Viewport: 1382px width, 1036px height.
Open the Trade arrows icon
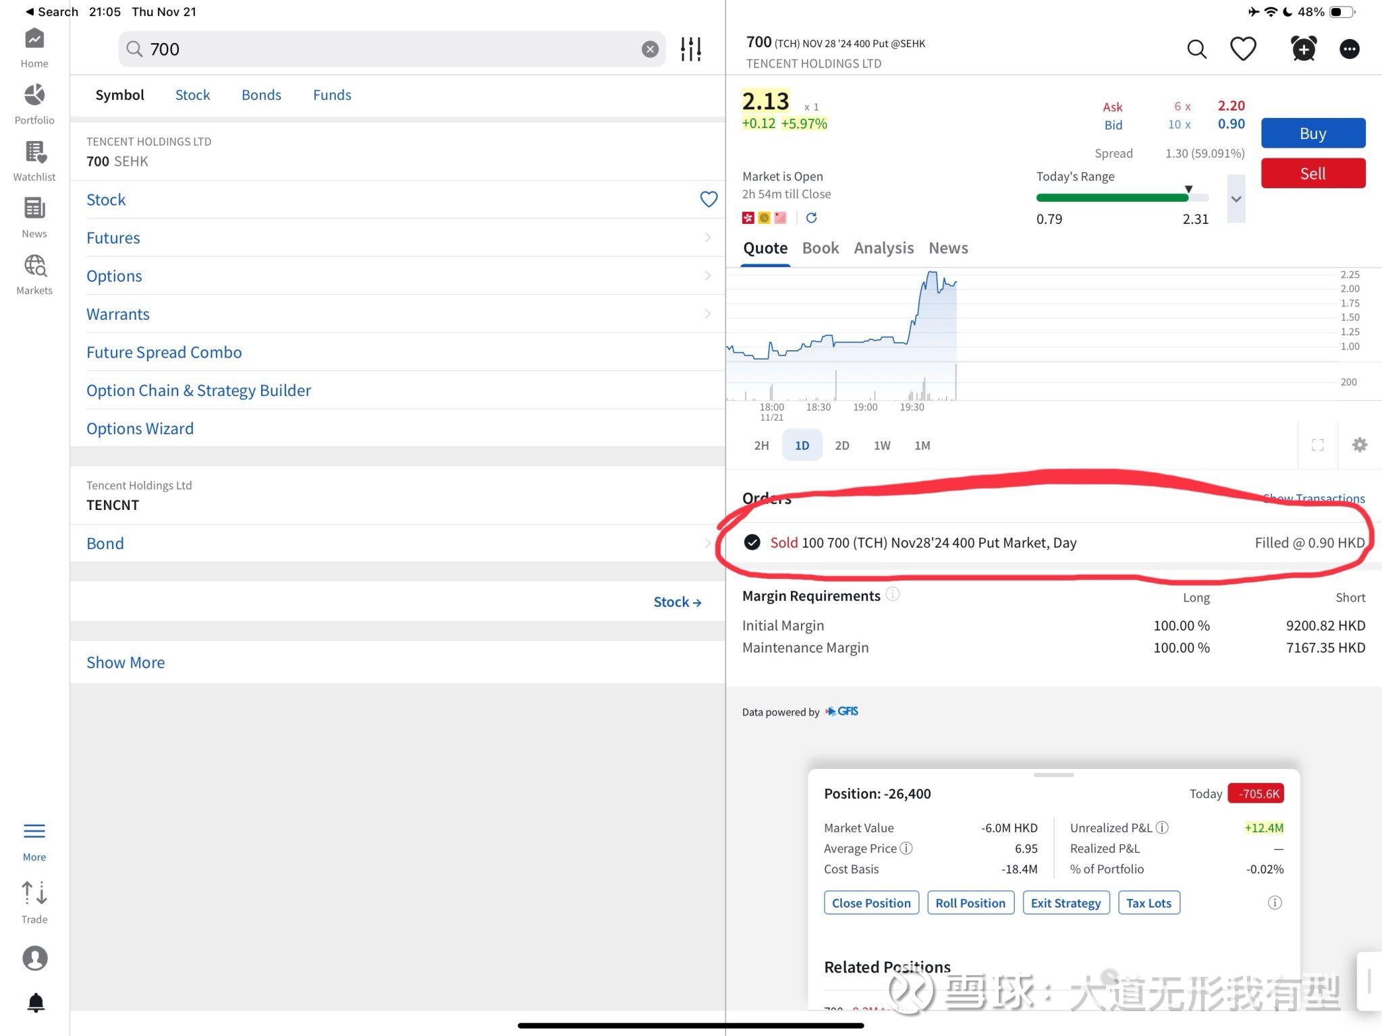coord(34,892)
